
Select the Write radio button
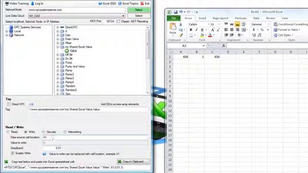point(26,132)
